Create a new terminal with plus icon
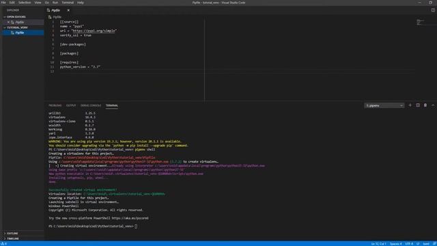 [410, 105]
